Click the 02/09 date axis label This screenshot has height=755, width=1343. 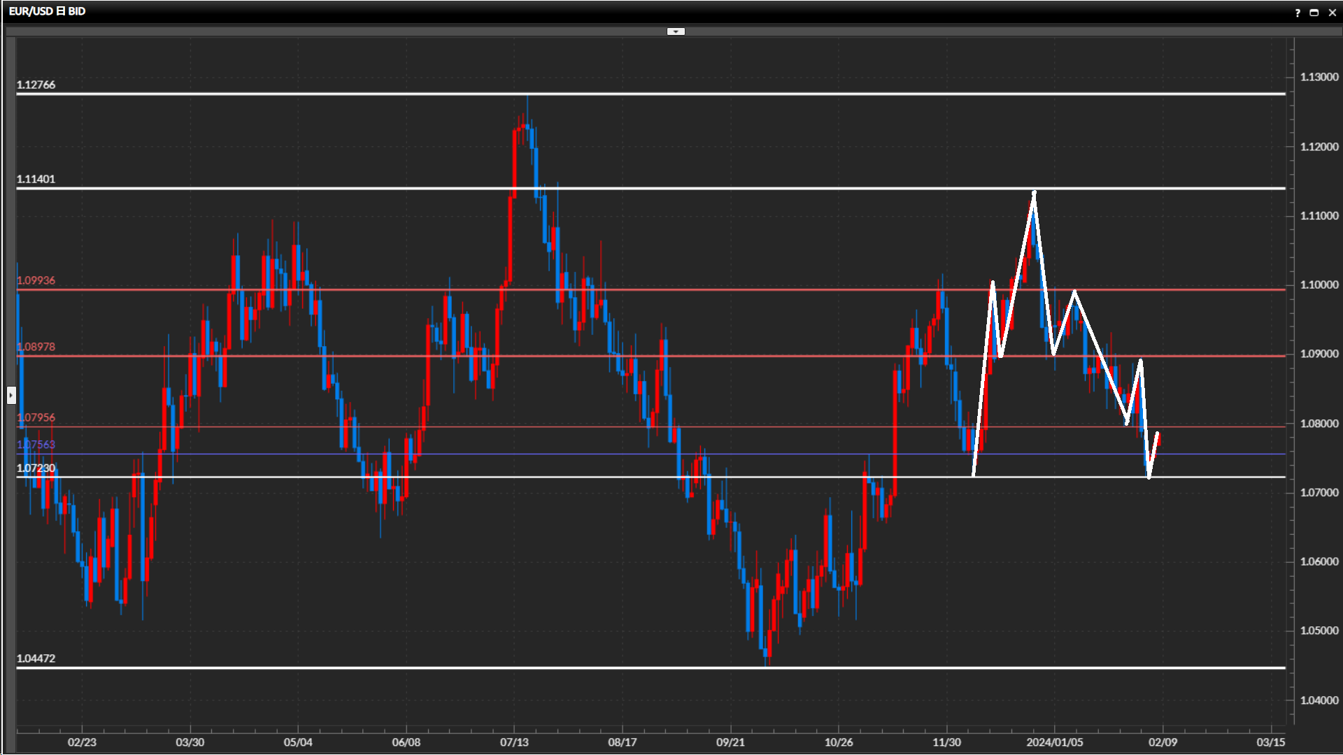(1163, 742)
